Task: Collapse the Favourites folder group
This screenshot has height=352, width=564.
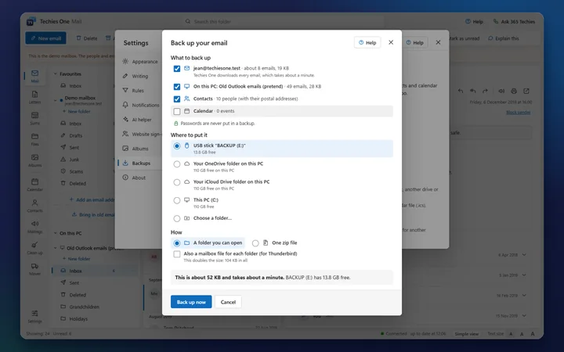Action: pyautogui.click(x=56, y=74)
